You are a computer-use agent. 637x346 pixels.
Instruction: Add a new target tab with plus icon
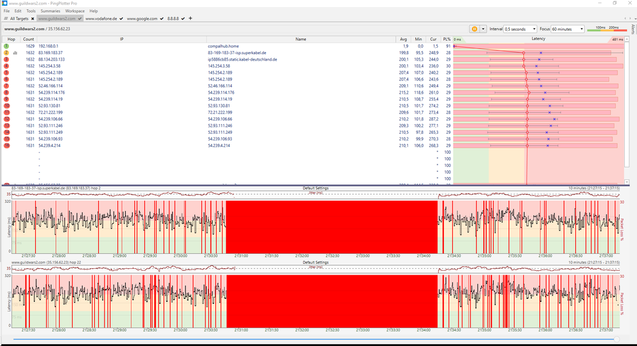tap(190, 18)
